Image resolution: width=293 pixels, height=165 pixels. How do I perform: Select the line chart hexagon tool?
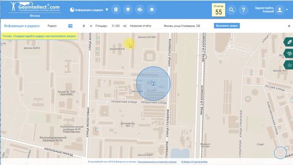tap(289, 65)
